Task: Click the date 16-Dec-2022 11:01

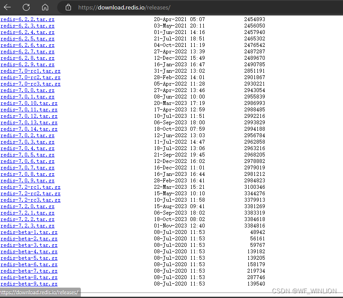Action: click(179, 168)
